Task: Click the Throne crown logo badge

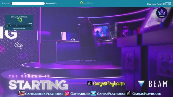Action: [x=162, y=13]
